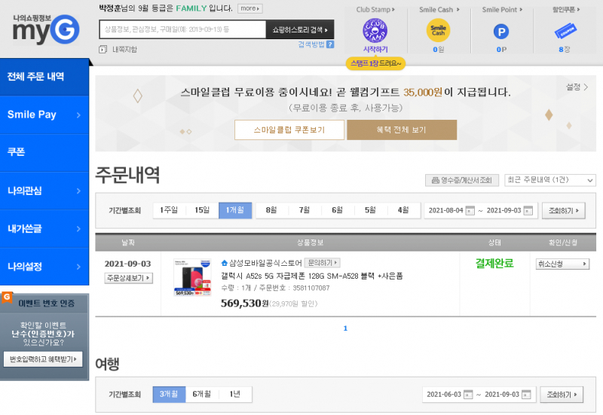Open Smile Cash coin icon

(x=438, y=31)
